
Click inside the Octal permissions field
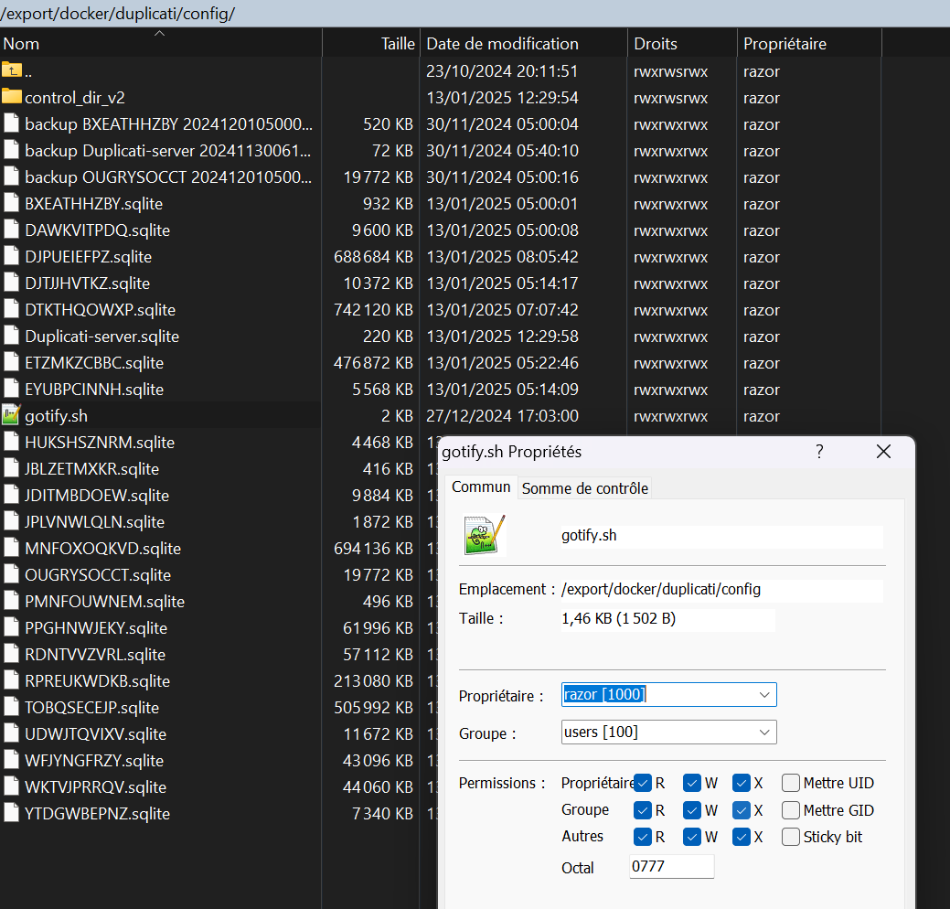point(670,866)
